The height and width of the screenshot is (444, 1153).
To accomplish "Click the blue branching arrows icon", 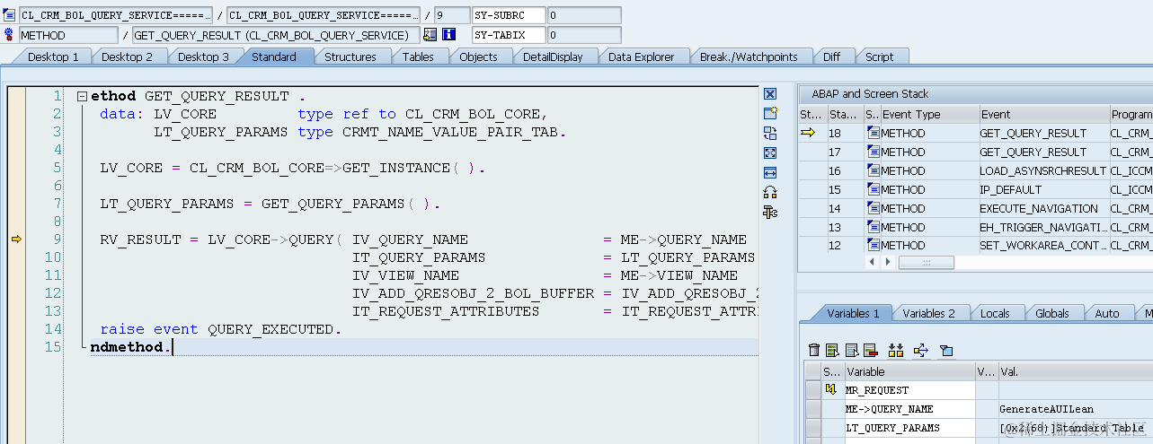I will (920, 350).
